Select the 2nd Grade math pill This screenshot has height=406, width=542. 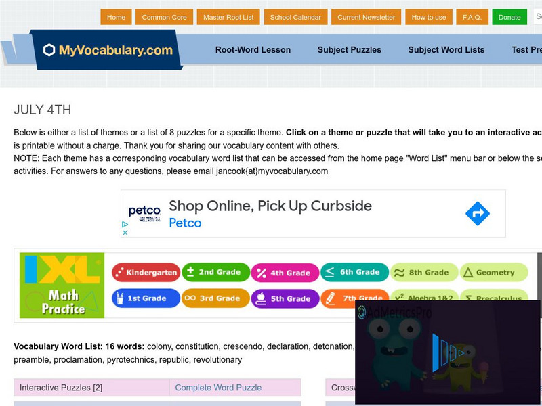tap(215, 272)
